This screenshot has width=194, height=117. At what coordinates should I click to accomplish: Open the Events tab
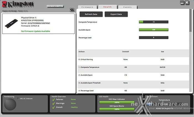(x=127, y=7)
